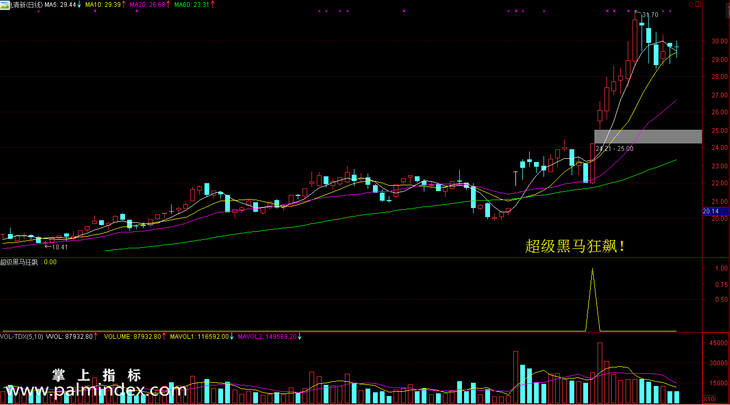Click the red diamond icon at top right

tap(691, 4)
